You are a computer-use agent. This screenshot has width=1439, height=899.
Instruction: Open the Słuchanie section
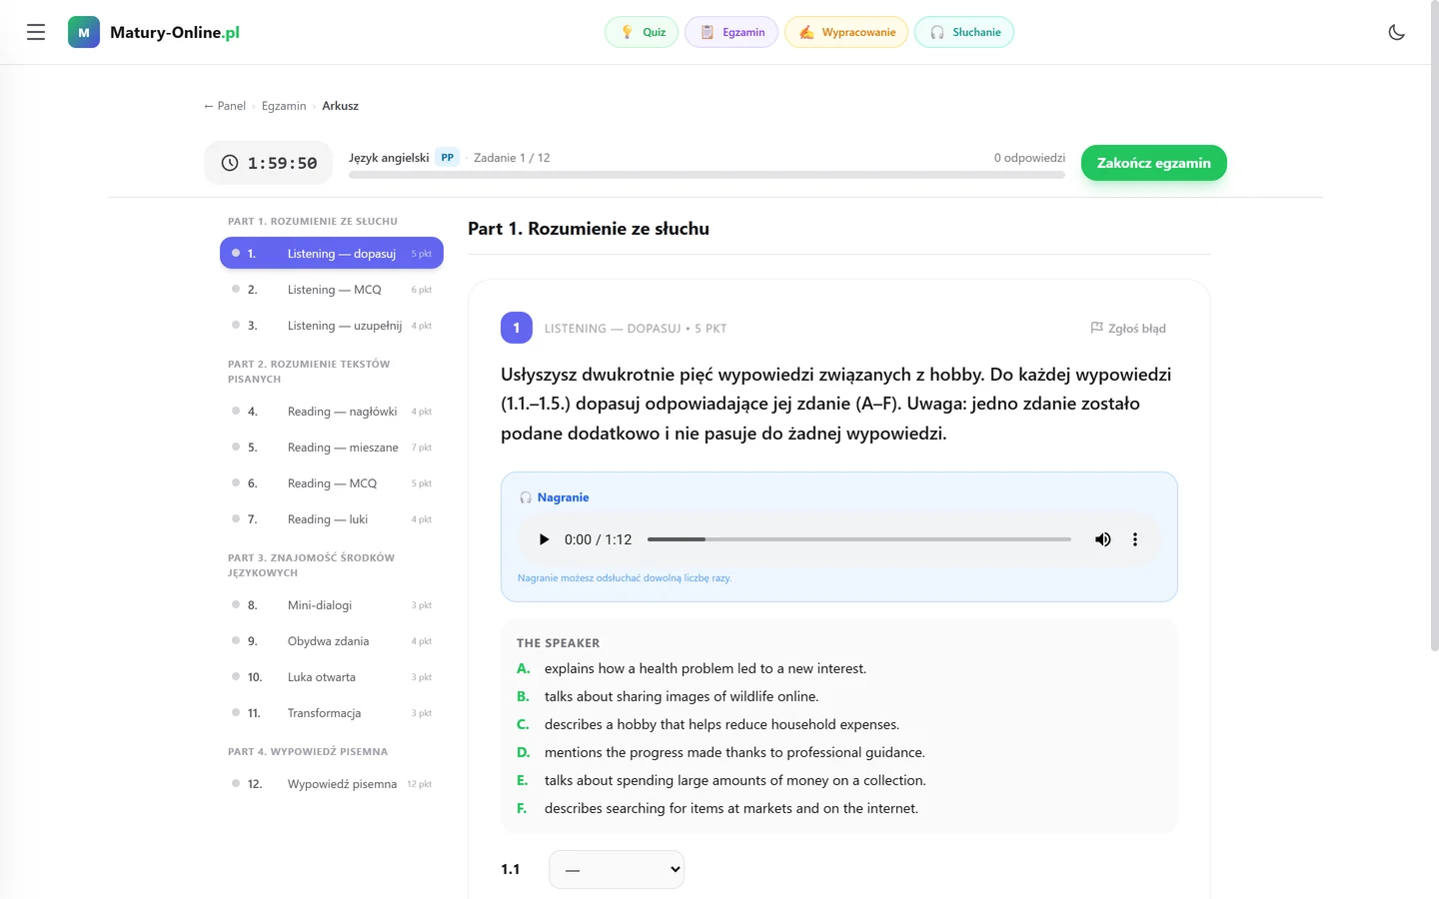[x=964, y=32]
